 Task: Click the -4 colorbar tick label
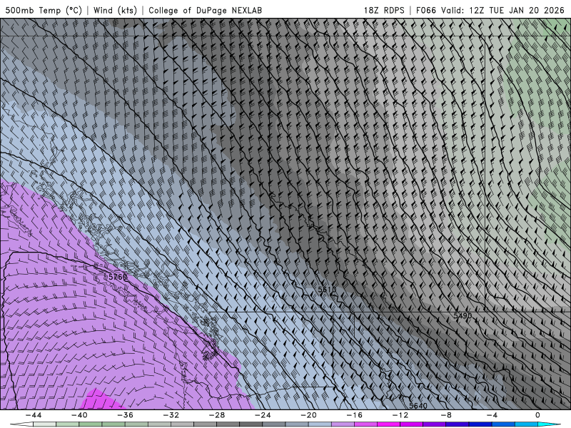pyautogui.click(x=492, y=415)
